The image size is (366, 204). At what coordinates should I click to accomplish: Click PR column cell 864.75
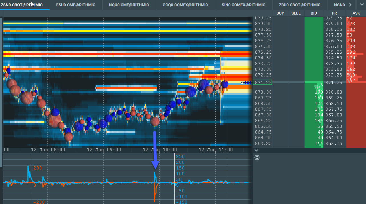pyautogui.click(x=333, y=132)
